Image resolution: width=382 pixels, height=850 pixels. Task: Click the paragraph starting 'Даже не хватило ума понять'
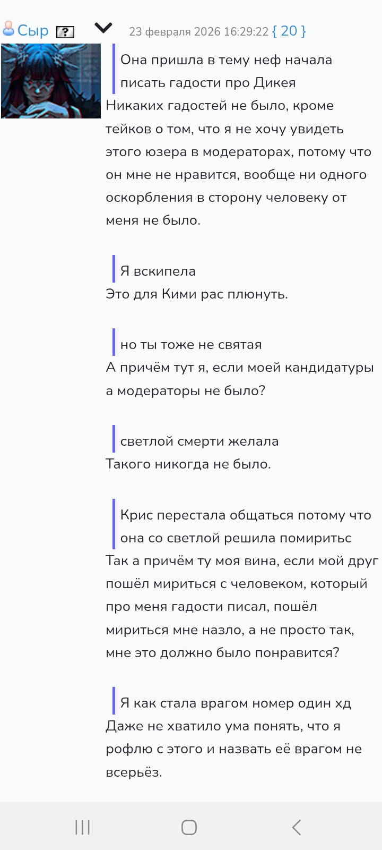tap(233, 749)
